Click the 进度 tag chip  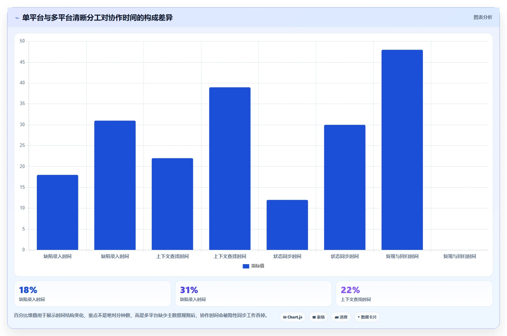coord(341,317)
